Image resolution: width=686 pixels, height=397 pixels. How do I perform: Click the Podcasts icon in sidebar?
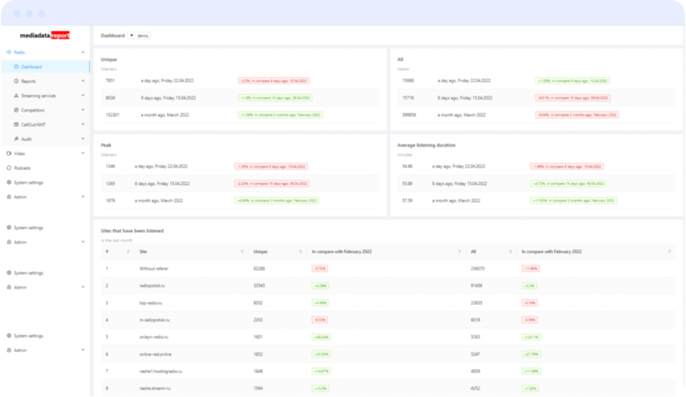click(x=9, y=168)
